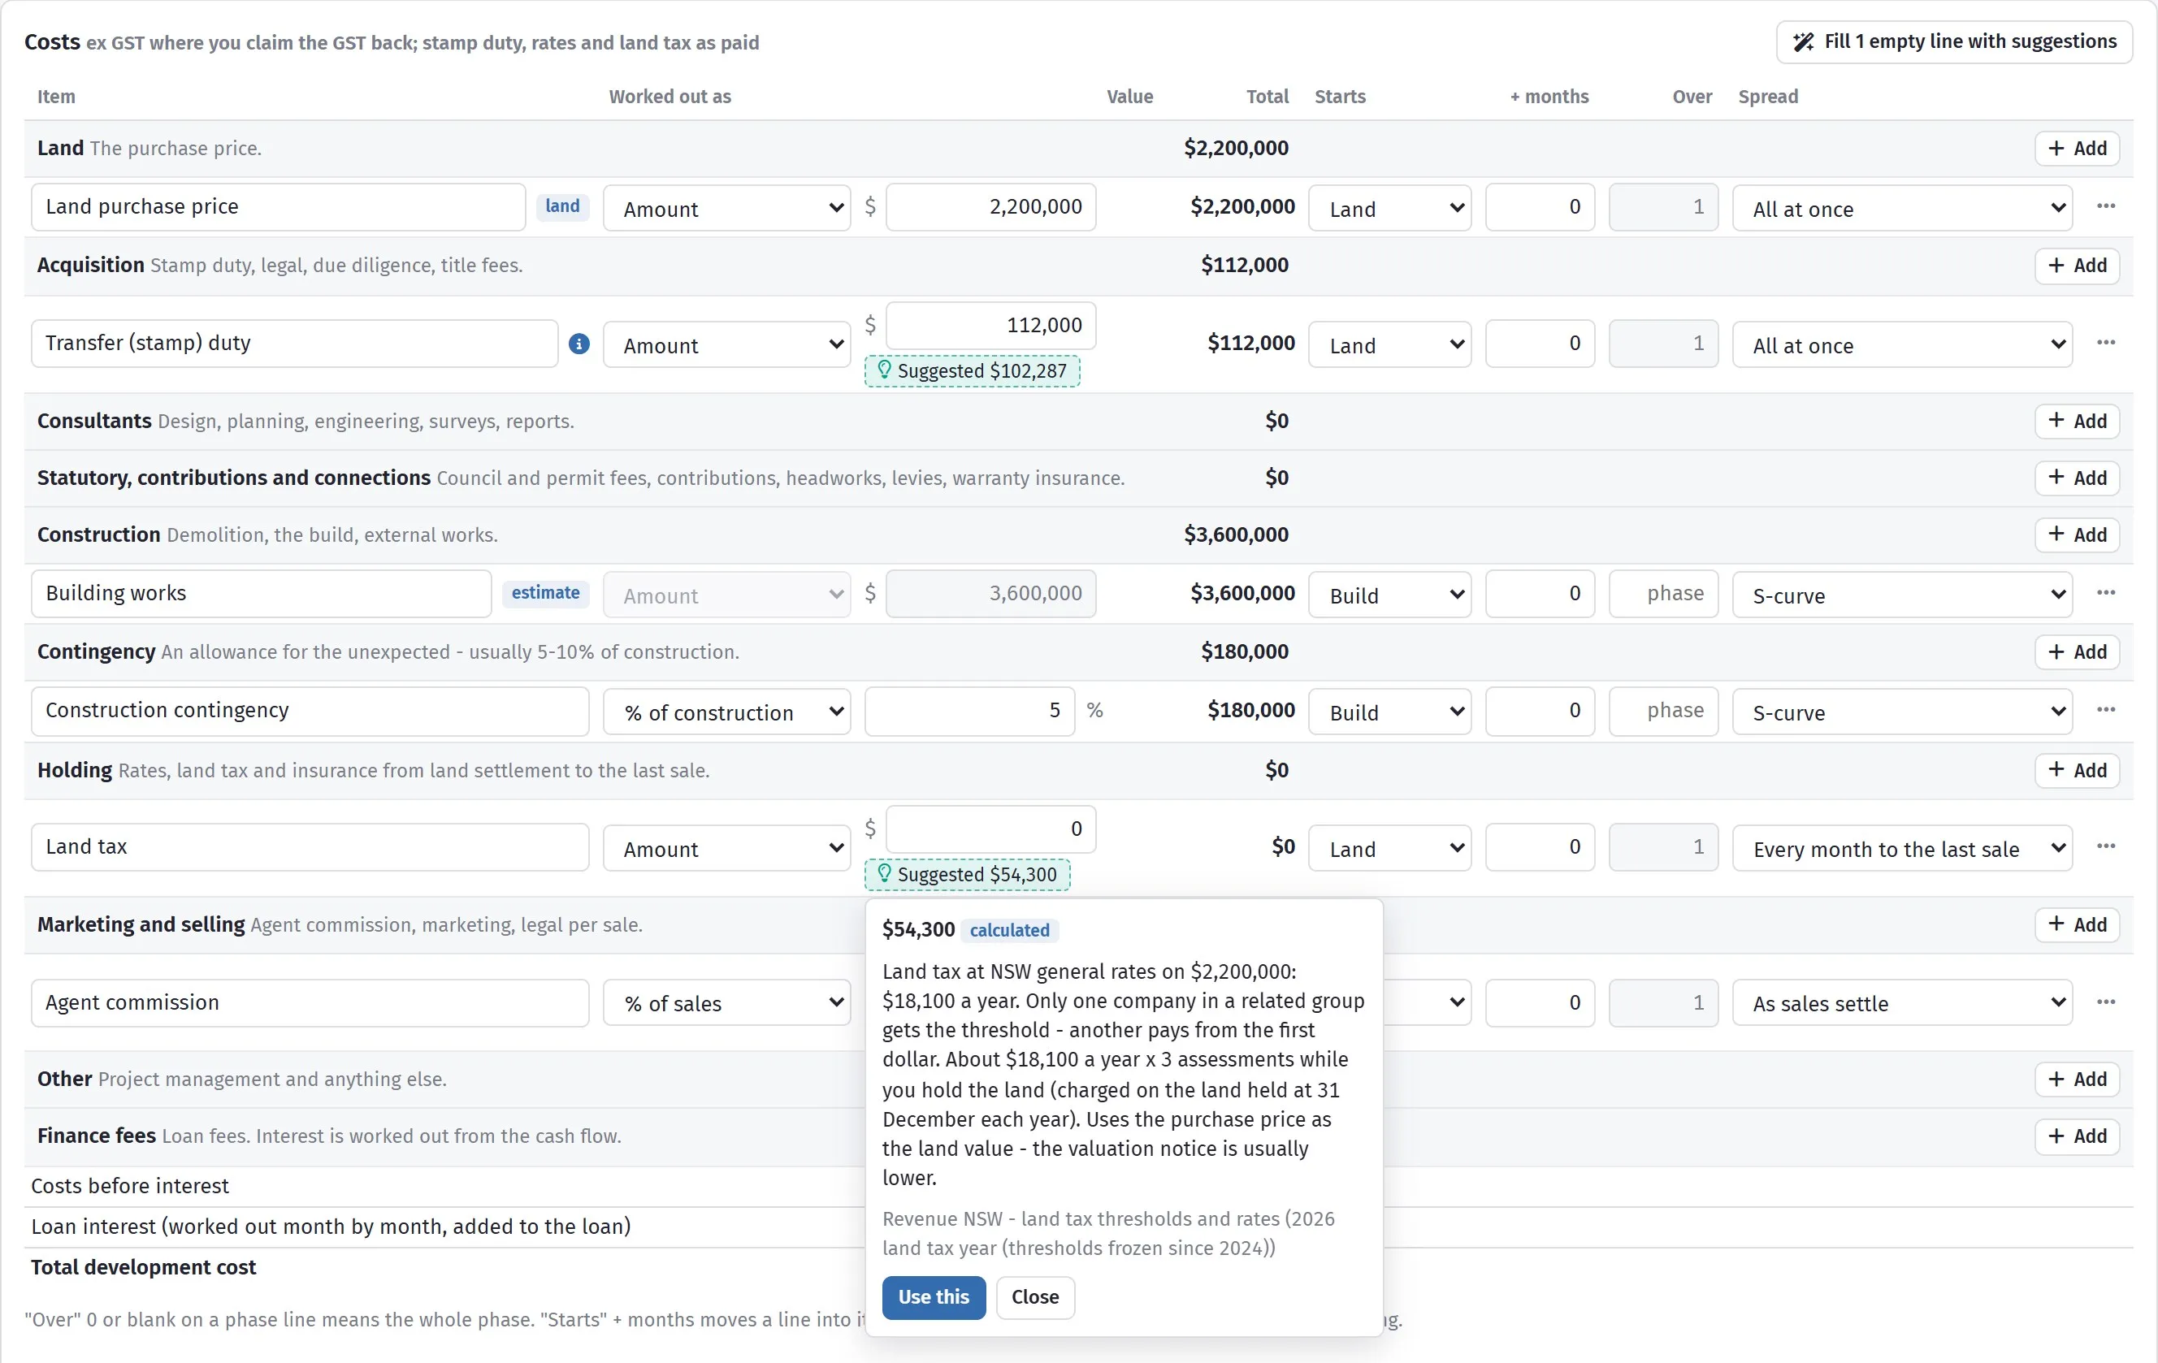The width and height of the screenshot is (2158, 1363).
Task: Click the Land purchase price value field
Action: click(x=990, y=207)
